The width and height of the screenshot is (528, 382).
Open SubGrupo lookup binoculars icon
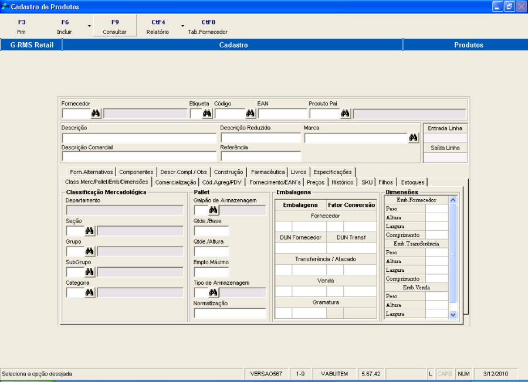pyautogui.click(x=90, y=272)
